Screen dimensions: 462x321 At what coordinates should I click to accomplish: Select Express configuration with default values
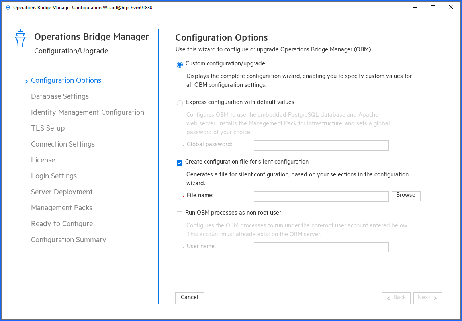pyautogui.click(x=180, y=103)
